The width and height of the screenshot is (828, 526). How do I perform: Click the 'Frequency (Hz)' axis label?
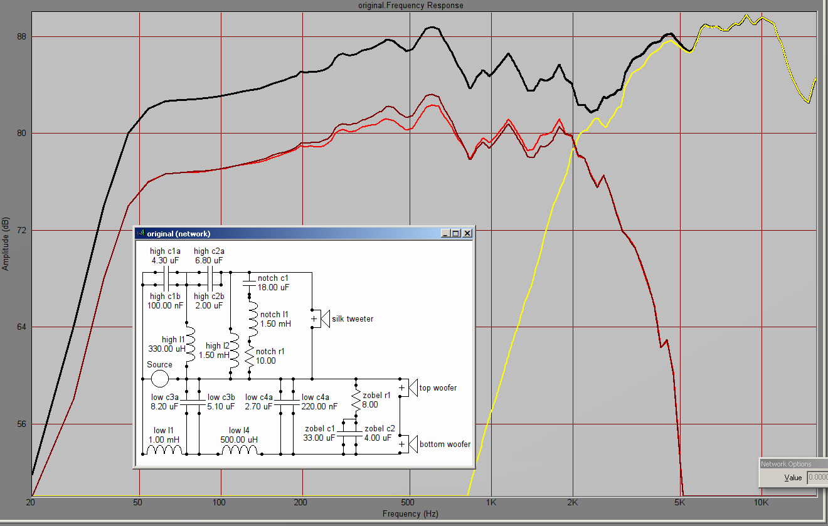[410, 514]
